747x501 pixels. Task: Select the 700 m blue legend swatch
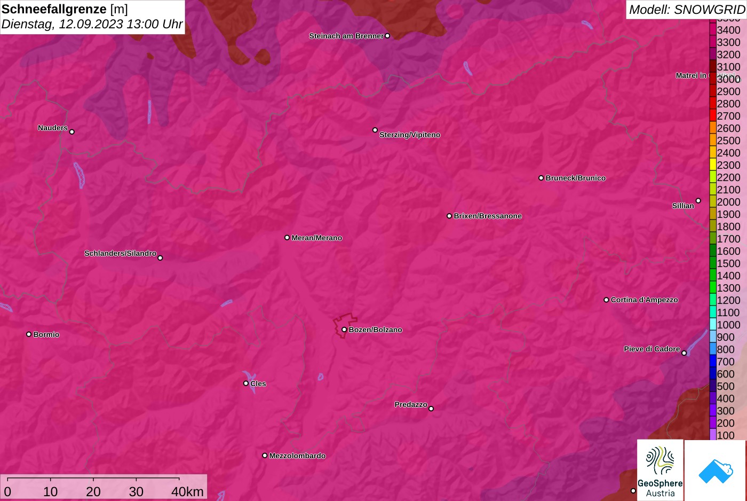[x=713, y=361]
